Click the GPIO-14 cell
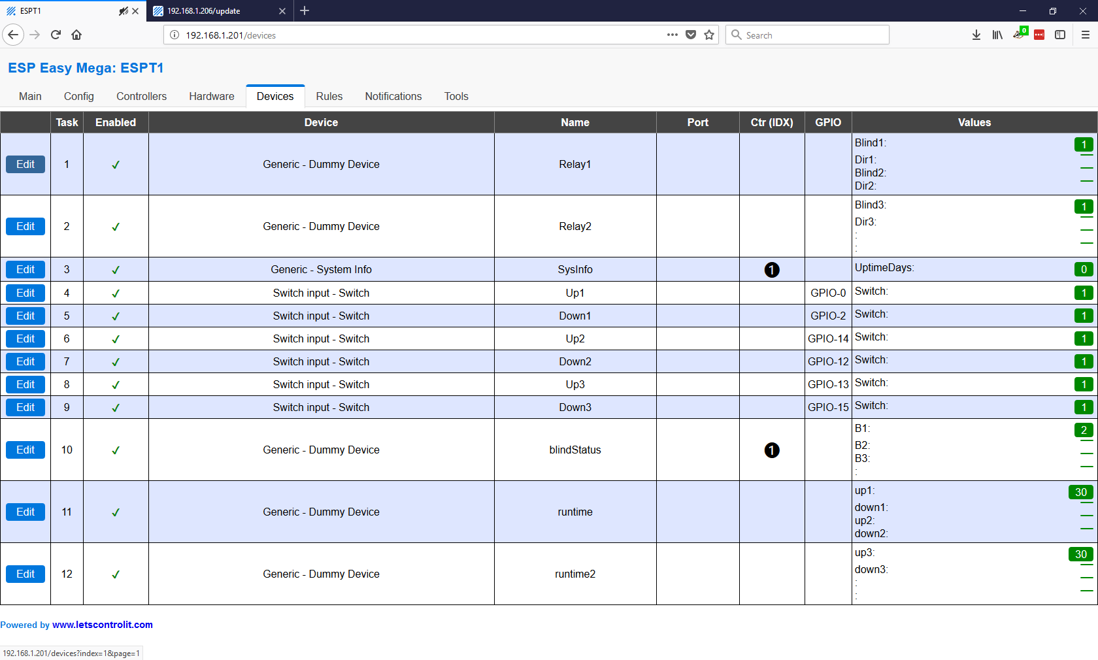This screenshot has height=660, width=1098. point(828,338)
